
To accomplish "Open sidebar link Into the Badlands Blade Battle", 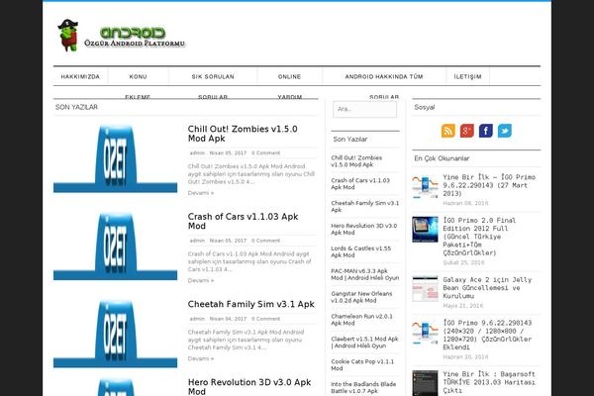I will (363, 388).
